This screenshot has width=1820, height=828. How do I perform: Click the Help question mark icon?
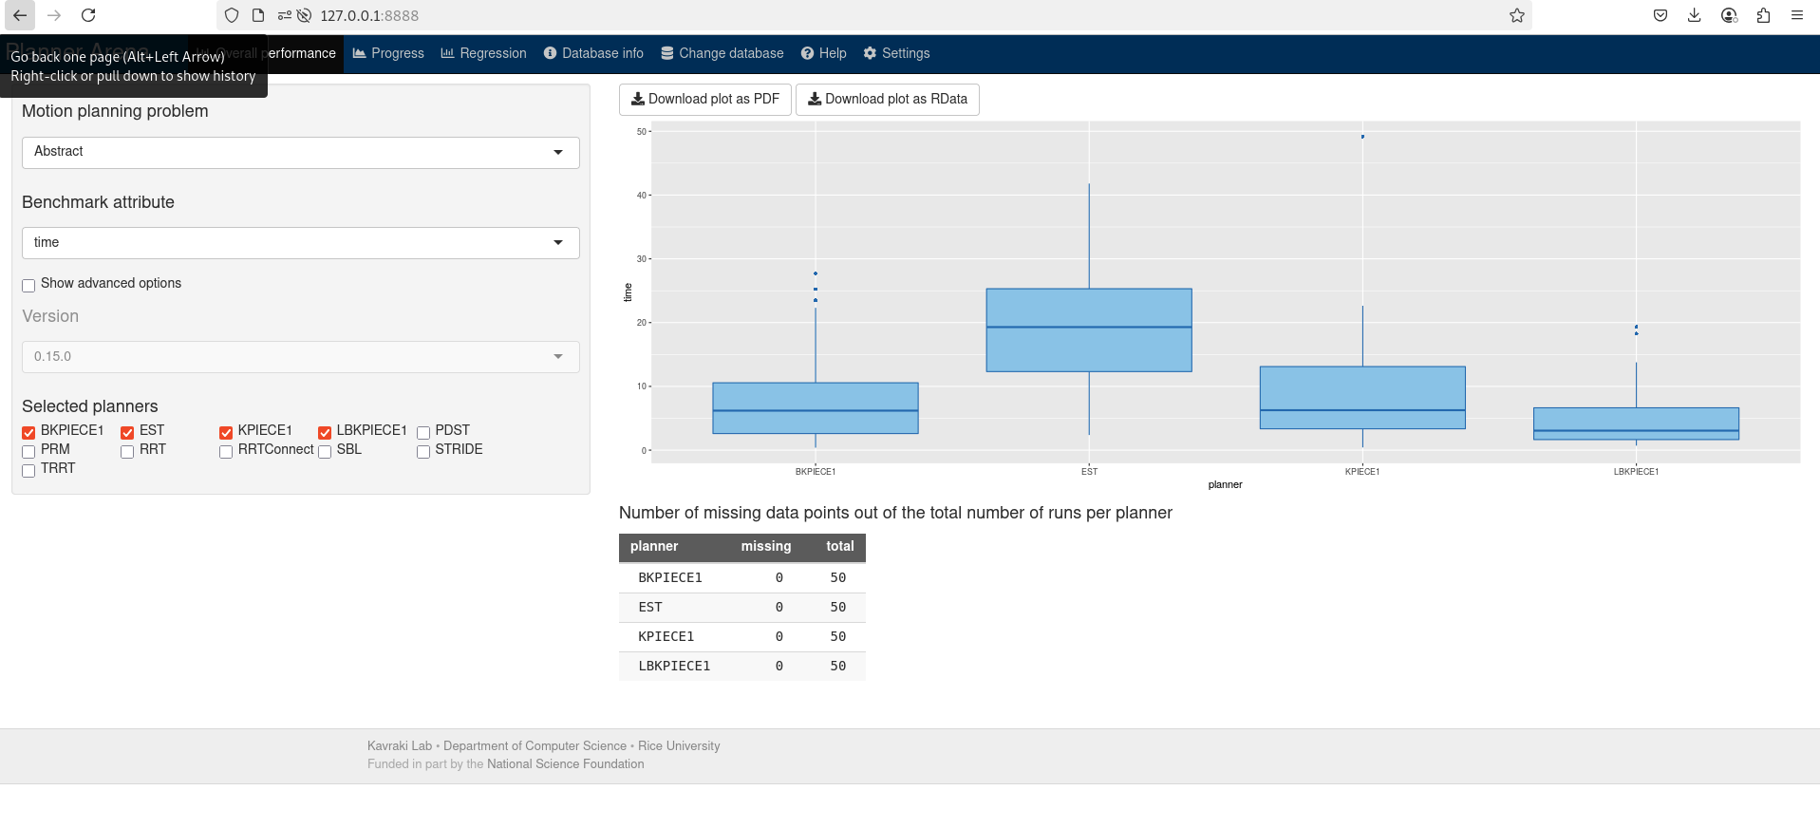tap(807, 53)
